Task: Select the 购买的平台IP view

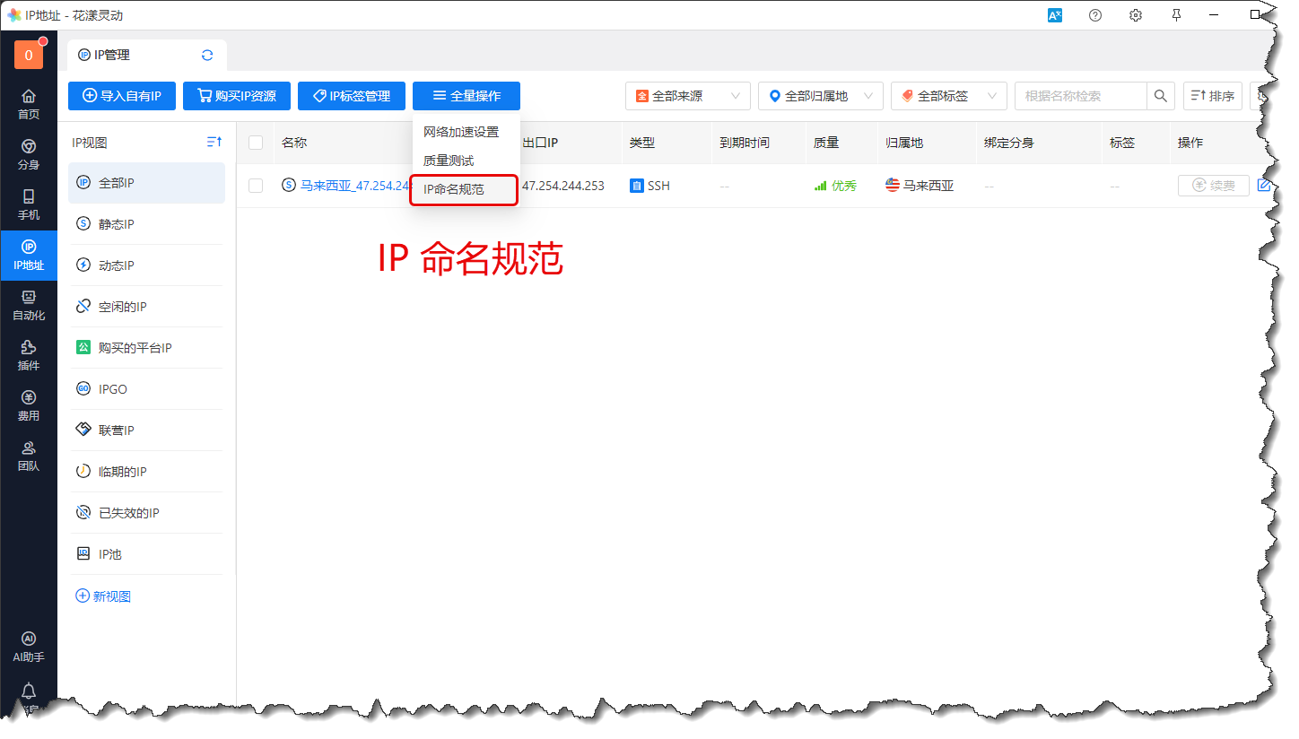Action: [x=146, y=348]
